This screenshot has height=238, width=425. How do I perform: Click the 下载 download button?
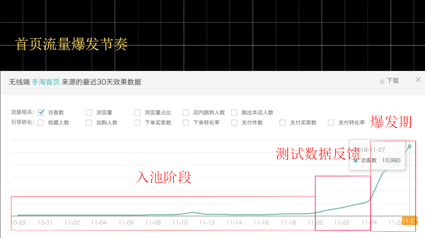[x=389, y=81]
